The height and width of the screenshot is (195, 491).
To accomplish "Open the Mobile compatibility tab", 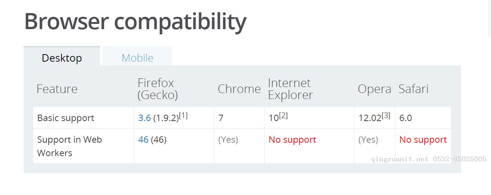I will [x=137, y=58].
